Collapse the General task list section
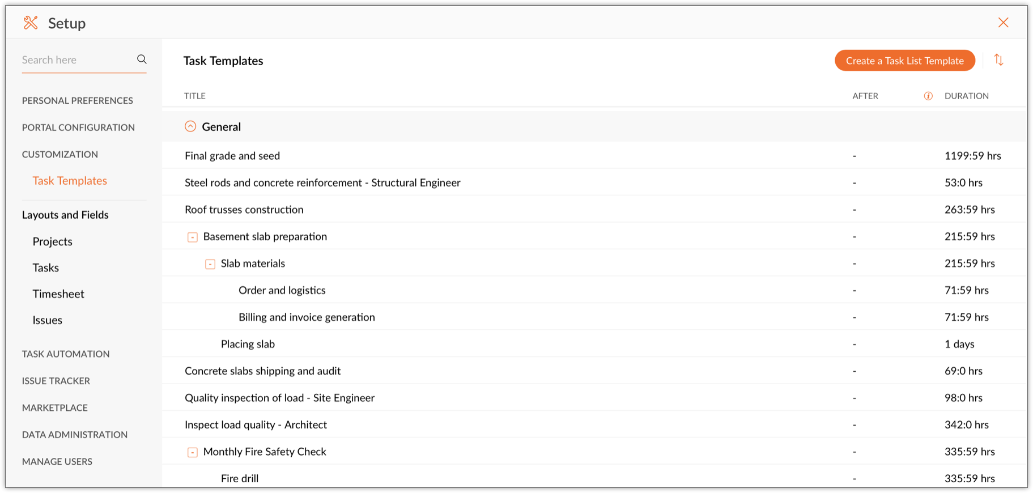This screenshot has height=493, width=1033. pyautogui.click(x=190, y=127)
